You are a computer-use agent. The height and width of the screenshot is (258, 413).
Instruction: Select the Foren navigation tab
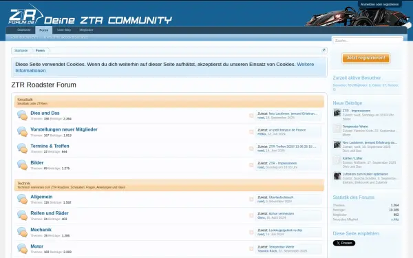coord(44,30)
